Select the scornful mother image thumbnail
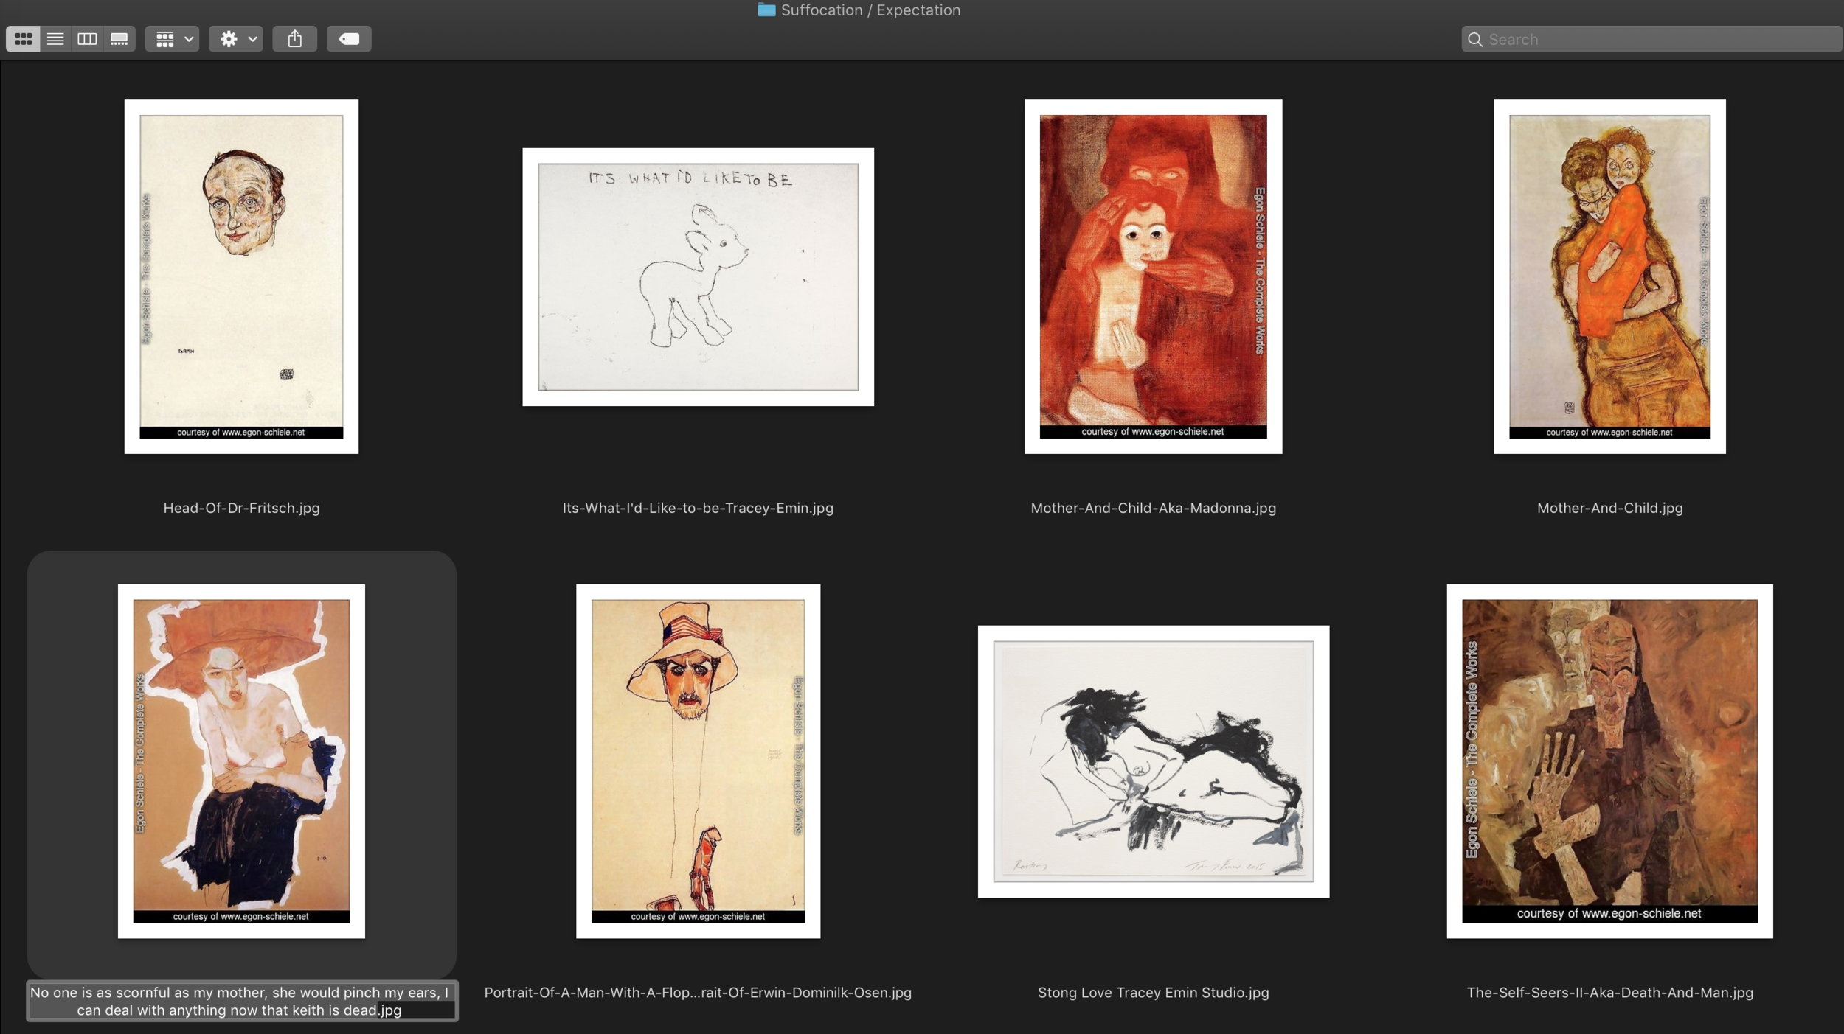 click(241, 761)
